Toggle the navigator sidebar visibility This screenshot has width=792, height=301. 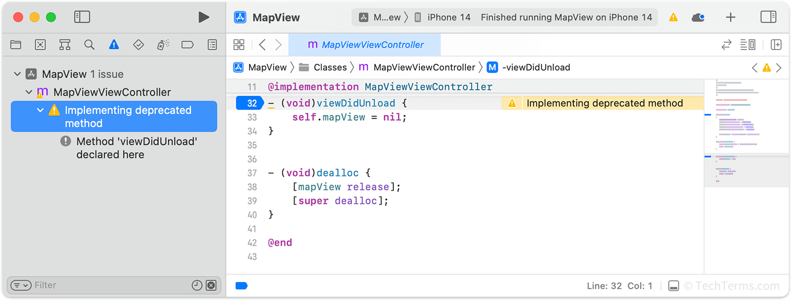[82, 17]
